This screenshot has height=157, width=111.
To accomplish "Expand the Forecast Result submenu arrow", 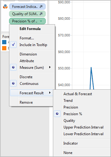I will pos(50,93).
